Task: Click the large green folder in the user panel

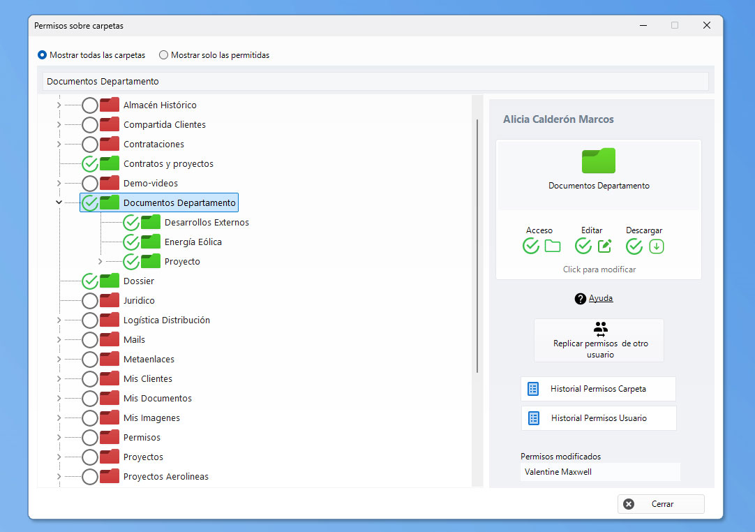Action: pyautogui.click(x=599, y=161)
